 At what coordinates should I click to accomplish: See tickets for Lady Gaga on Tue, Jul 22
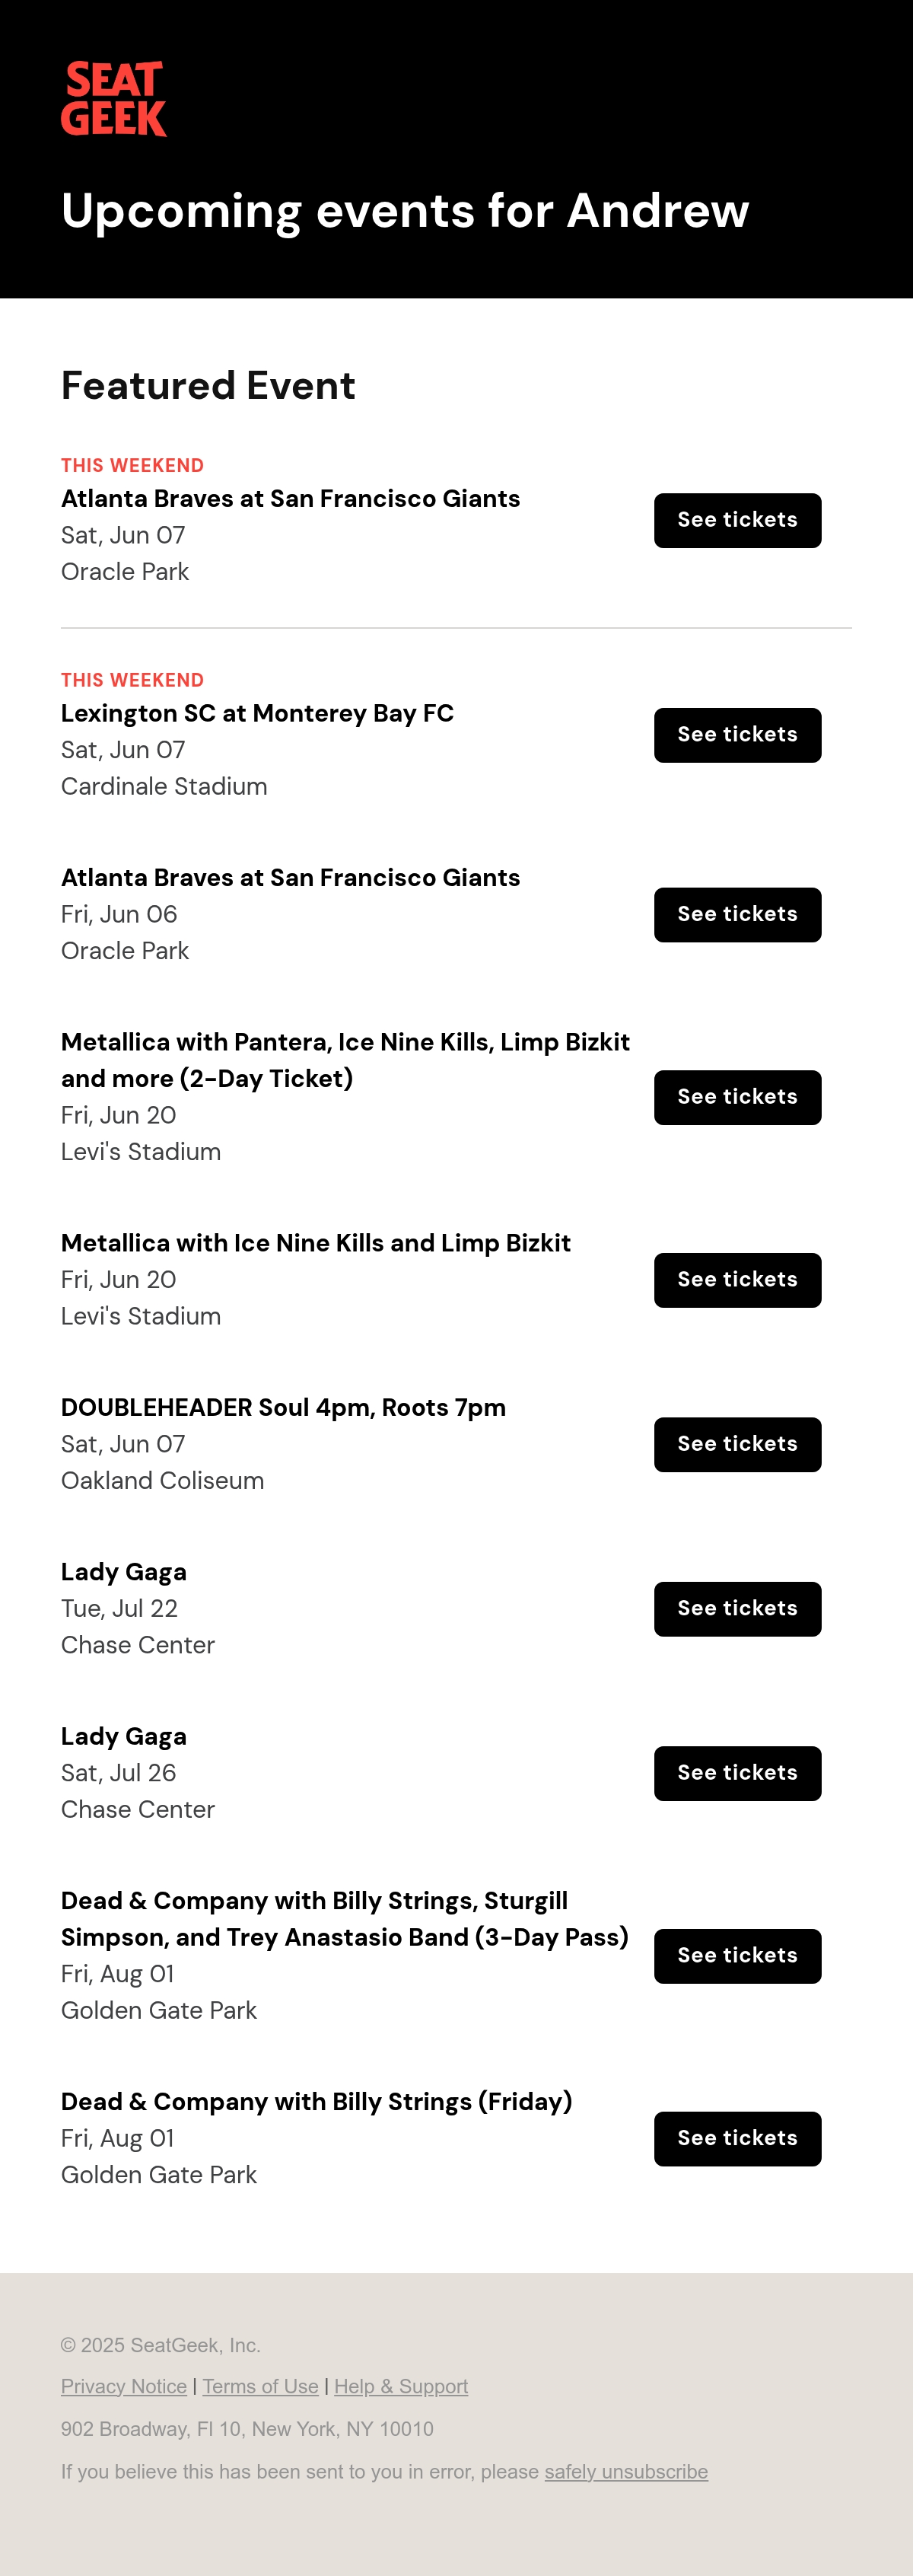737,1608
